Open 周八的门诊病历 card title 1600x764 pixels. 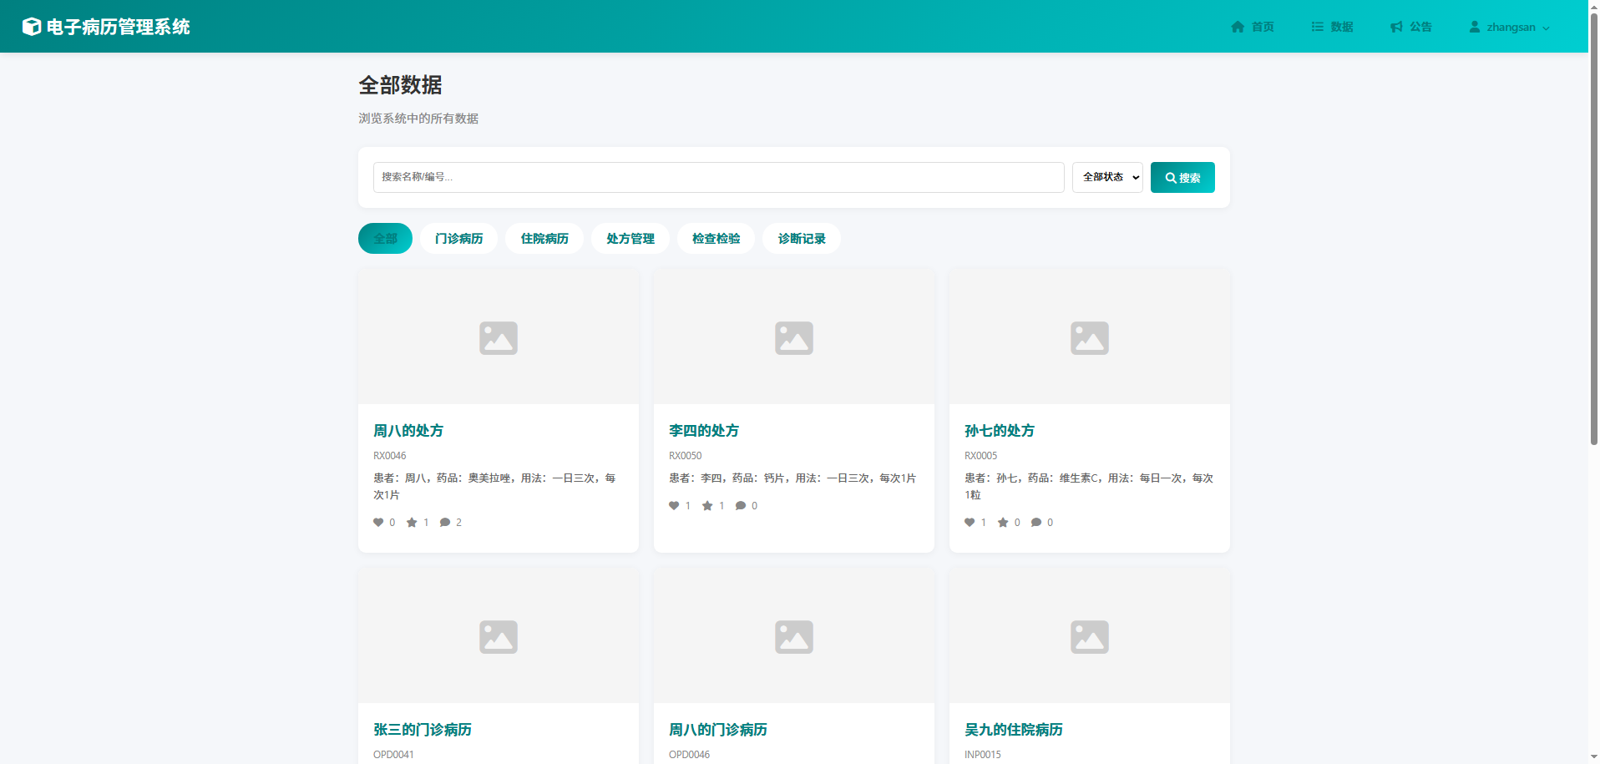[718, 730]
